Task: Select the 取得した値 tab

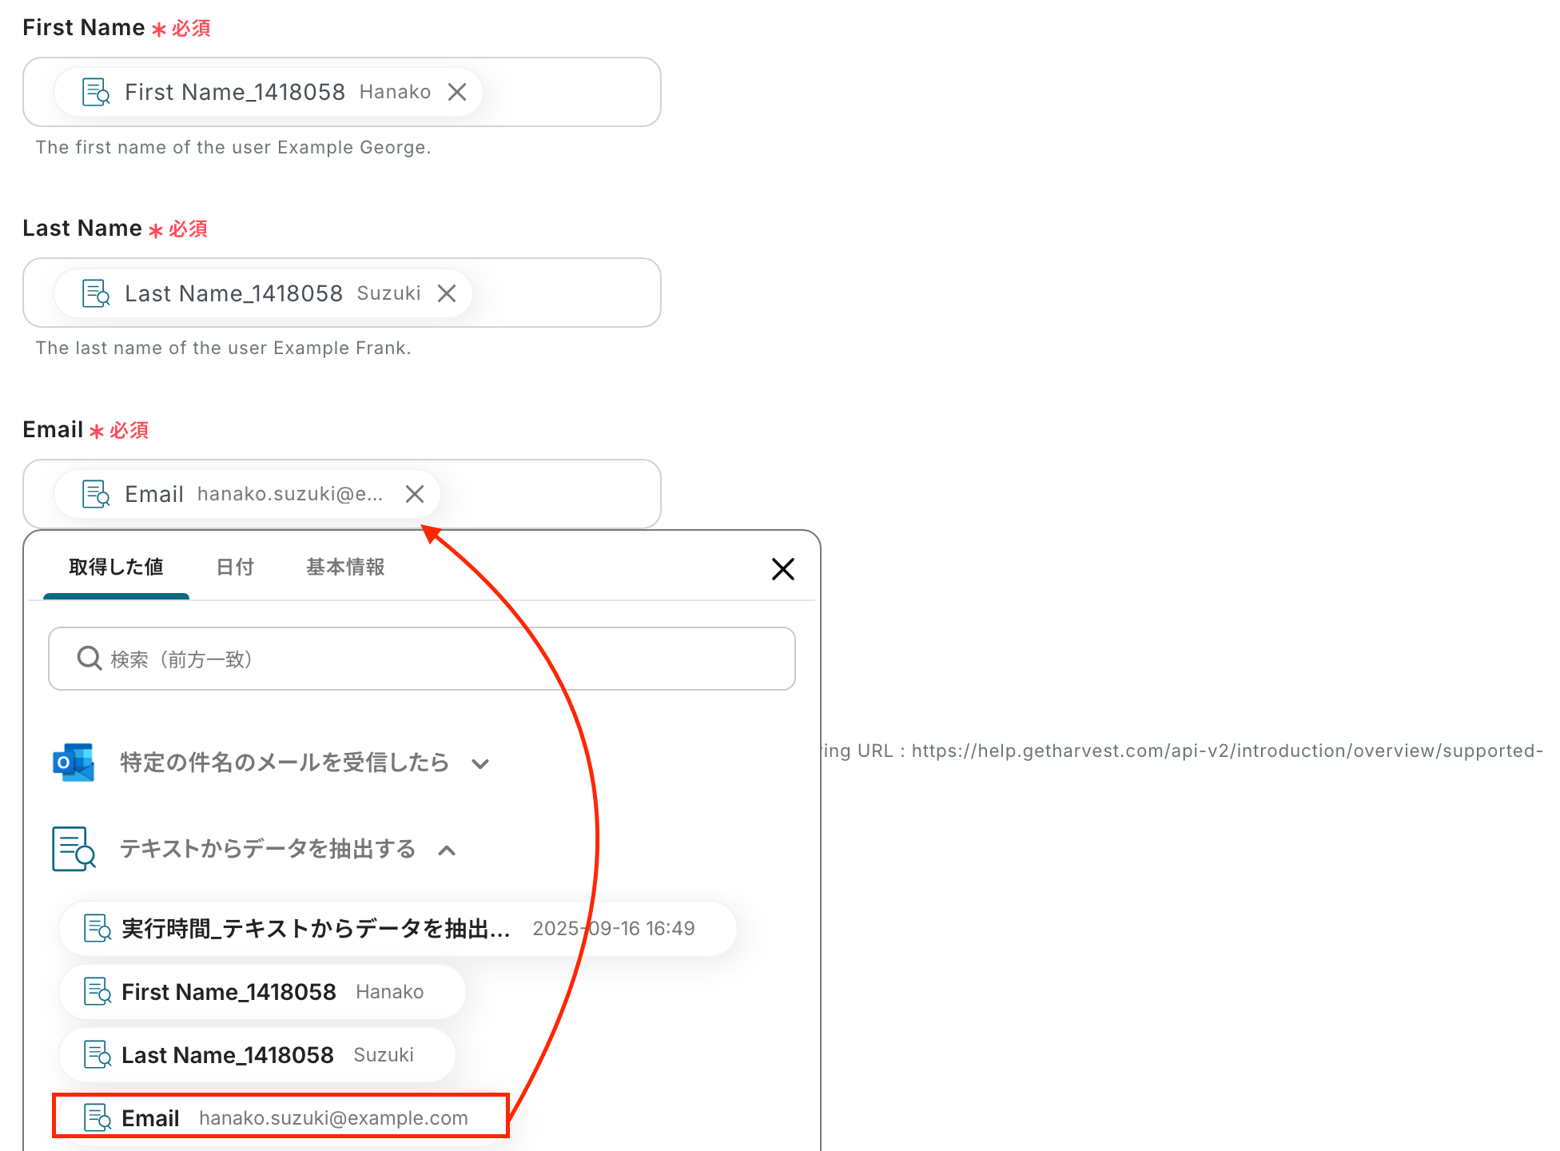Action: (116, 568)
